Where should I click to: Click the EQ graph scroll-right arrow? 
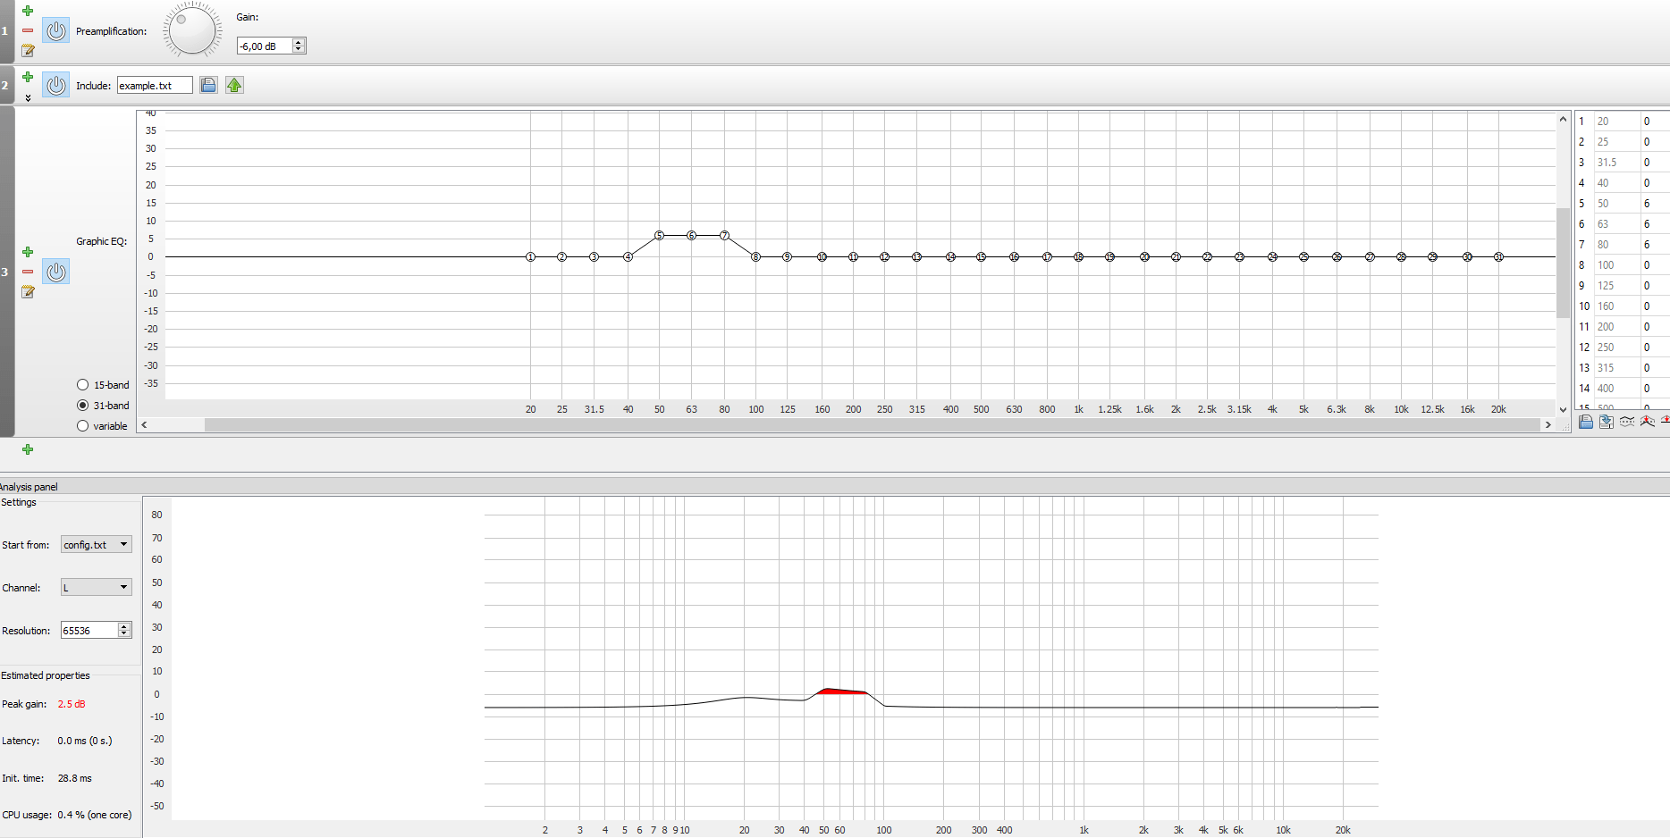click(1548, 425)
